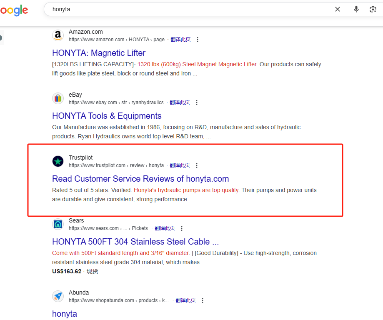
Task: Click the Amazon favicon
Action: [x=58, y=35]
